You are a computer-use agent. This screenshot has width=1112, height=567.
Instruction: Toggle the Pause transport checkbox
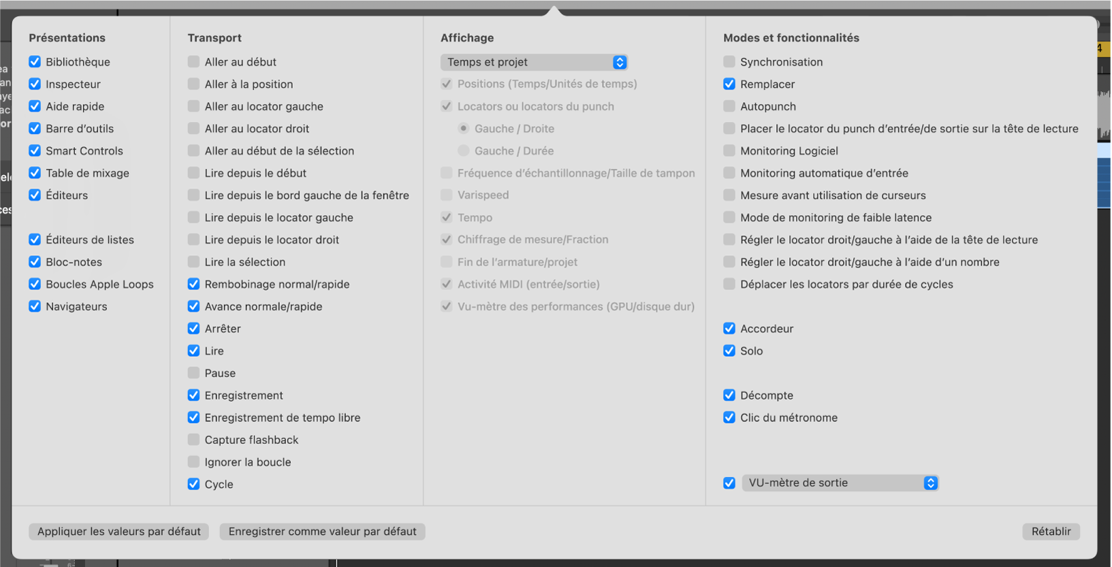tap(194, 373)
